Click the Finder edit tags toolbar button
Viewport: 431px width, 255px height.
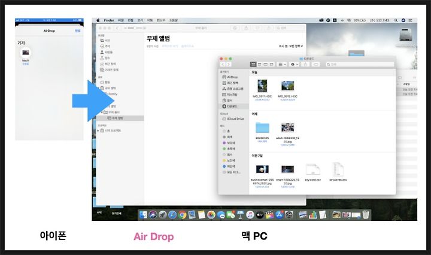(x=316, y=64)
